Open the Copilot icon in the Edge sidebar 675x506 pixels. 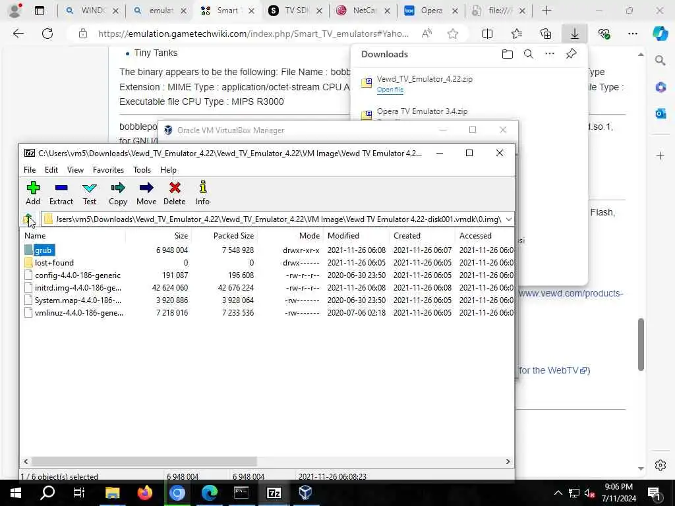(x=660, y=34)
